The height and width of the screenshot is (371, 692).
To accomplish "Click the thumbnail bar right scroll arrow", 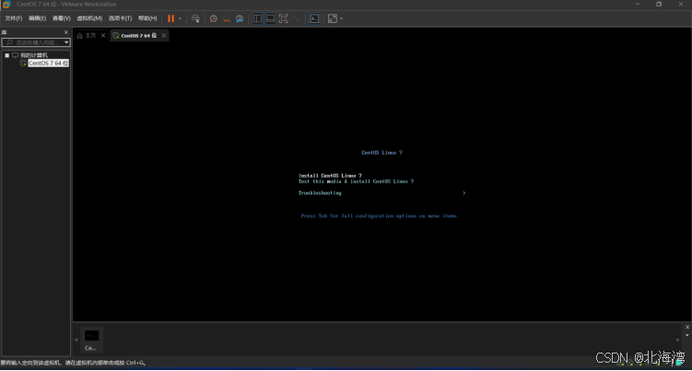I will [x=677, y=340].
